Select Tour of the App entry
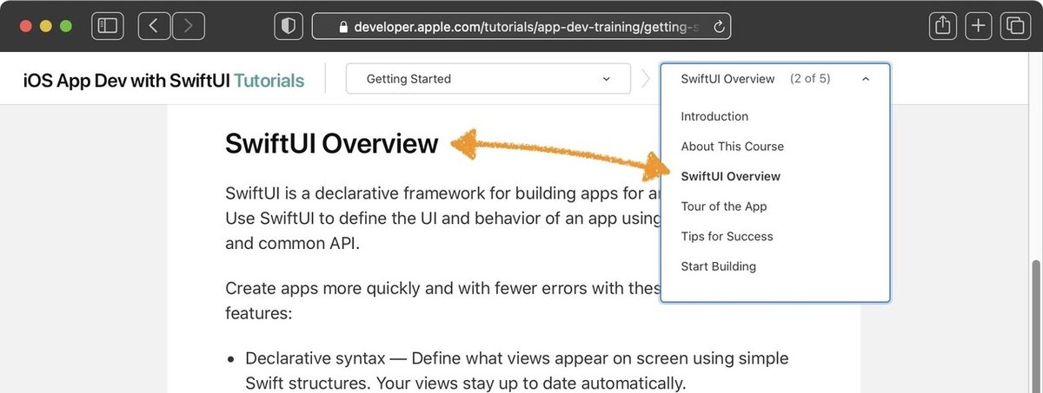Viewport: 1043px width, 393px height. point(723,206)
